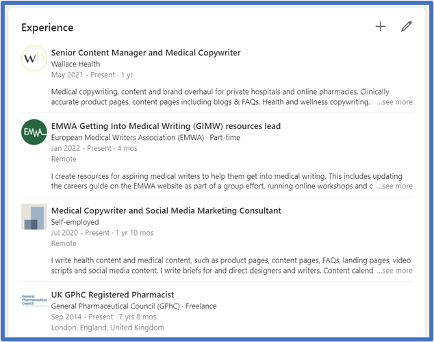Open the Wallace Health company logo
This screenshot has width=434, height=342.
[34, 58]
